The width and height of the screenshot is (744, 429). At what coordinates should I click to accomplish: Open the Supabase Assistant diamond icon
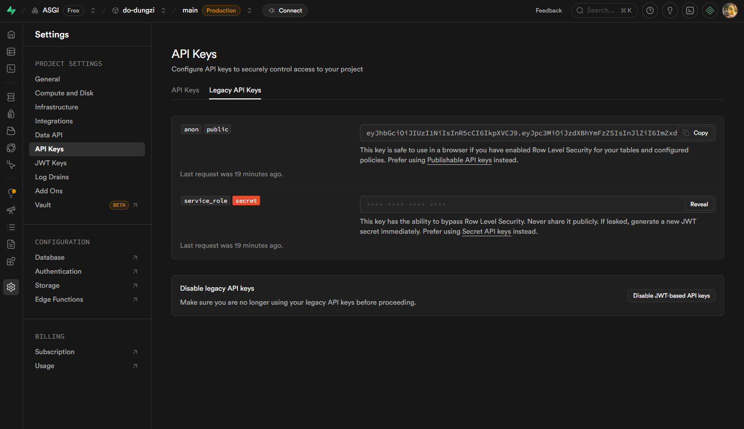[709, 10]
